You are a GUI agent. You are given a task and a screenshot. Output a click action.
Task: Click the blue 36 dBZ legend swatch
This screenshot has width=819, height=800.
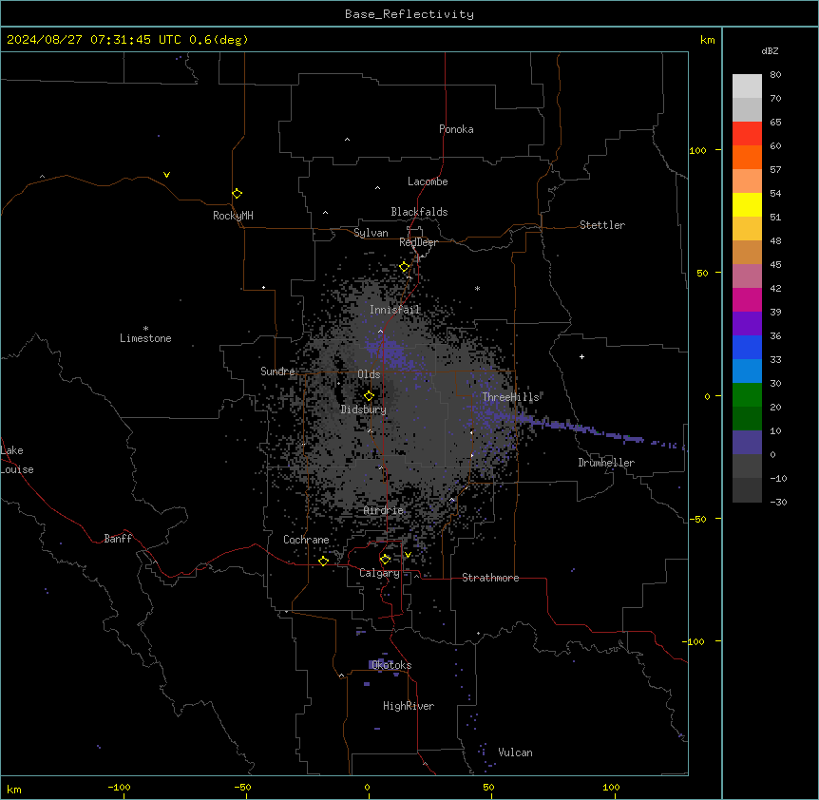coord(747,347)
